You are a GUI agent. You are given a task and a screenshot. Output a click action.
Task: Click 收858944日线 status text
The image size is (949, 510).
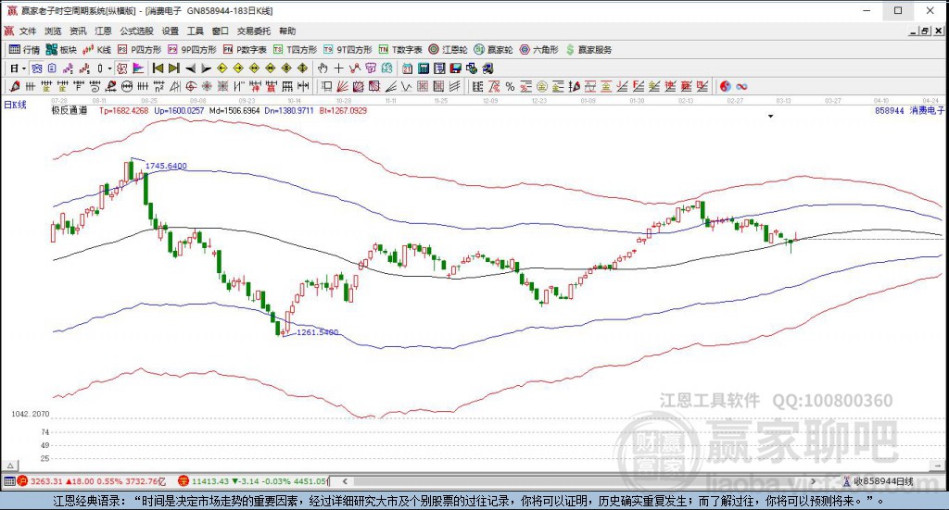click(883, 481)
